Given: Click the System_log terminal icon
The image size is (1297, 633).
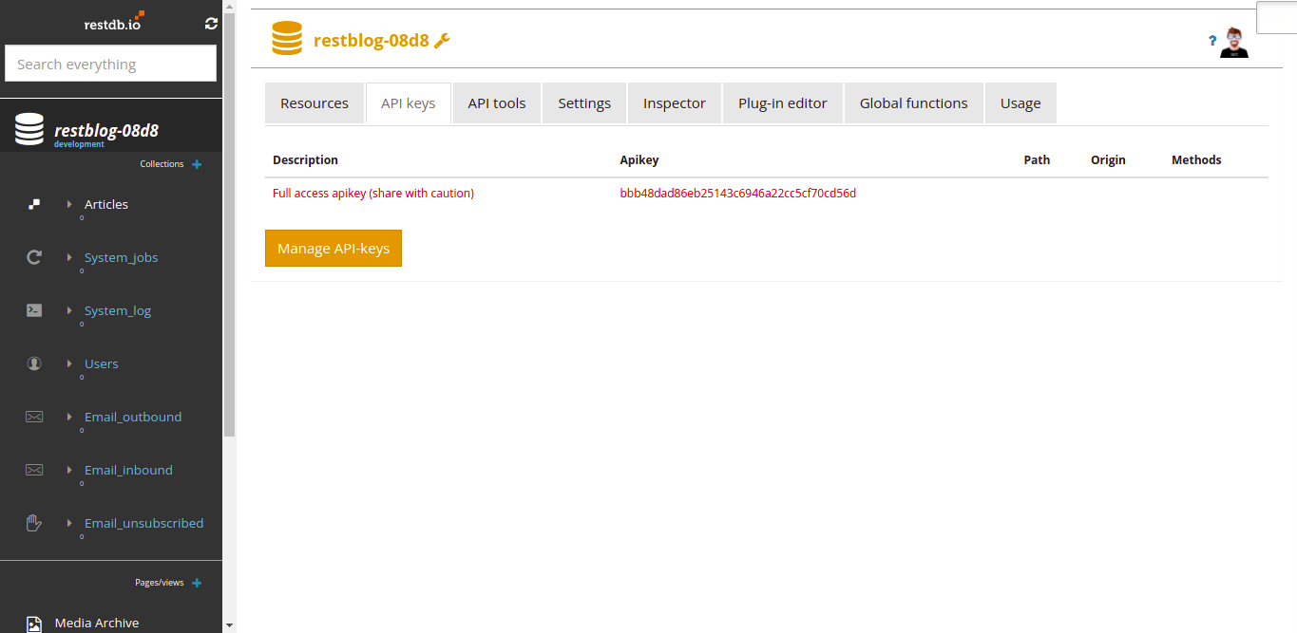Looking at the screenshot, I should (x=34, y=310).
